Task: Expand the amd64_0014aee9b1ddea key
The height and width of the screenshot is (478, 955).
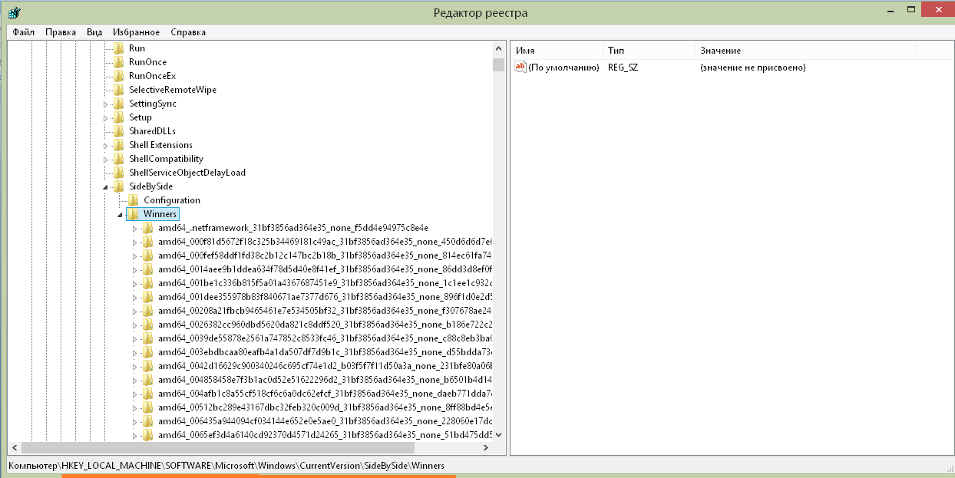Action: [135, 269]
